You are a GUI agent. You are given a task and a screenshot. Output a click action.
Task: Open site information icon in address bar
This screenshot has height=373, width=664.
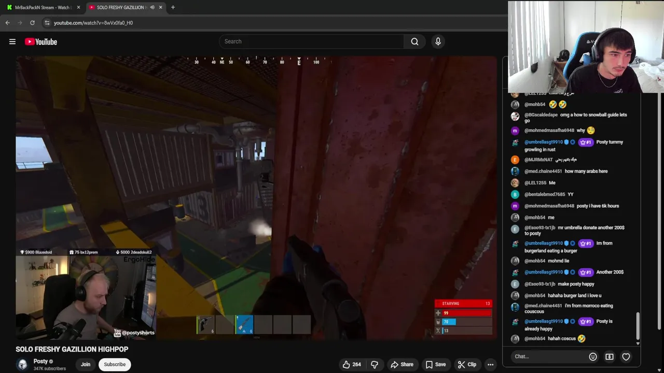coord(47,23)
